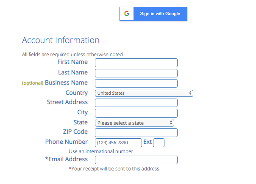
Task: Click the Google G logo icon
Action: click(x=127, y=14)
